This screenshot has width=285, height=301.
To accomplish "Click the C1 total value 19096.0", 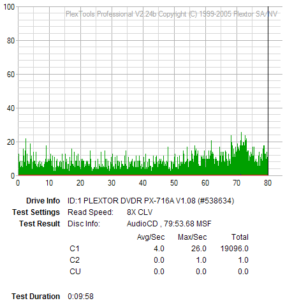I will click(234, 249).
